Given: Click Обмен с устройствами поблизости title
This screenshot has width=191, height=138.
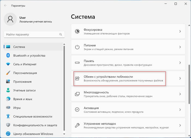Looking at the screenshot, I should (108, 77).
